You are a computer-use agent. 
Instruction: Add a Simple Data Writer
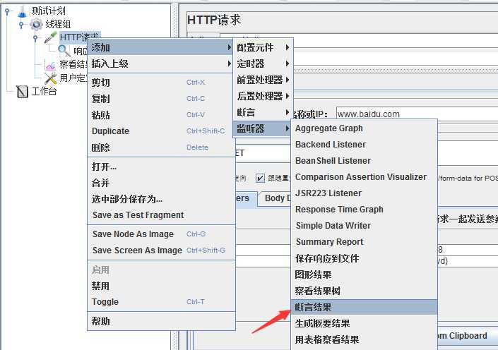(x=364, y=226)
